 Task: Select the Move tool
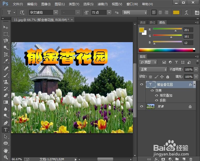point(6,27)
